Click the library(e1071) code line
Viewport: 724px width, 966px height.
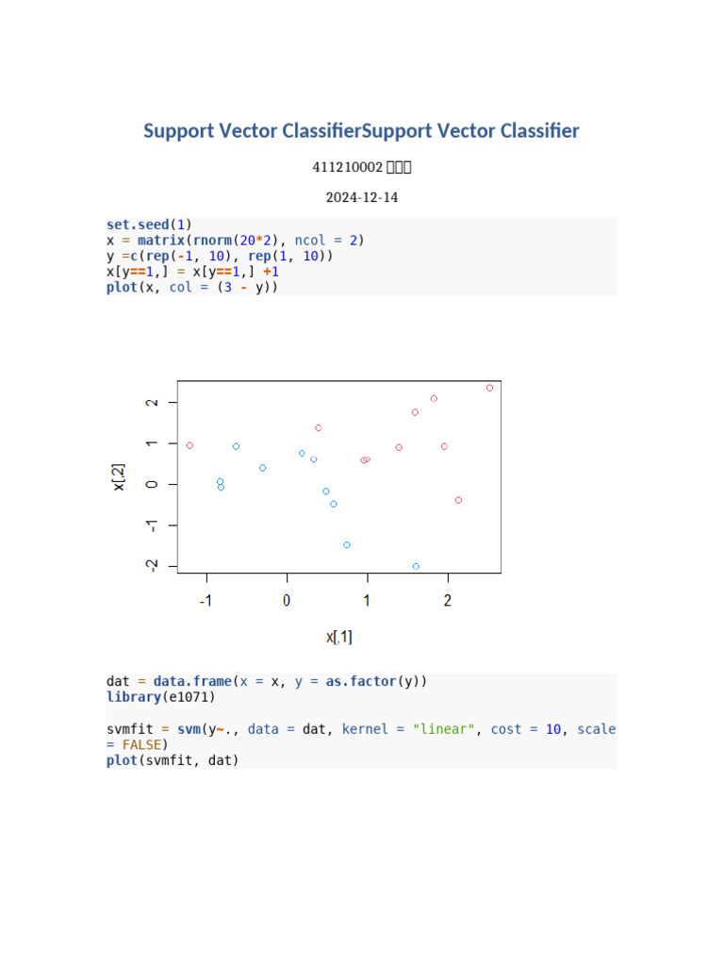[x=160, y=697]
